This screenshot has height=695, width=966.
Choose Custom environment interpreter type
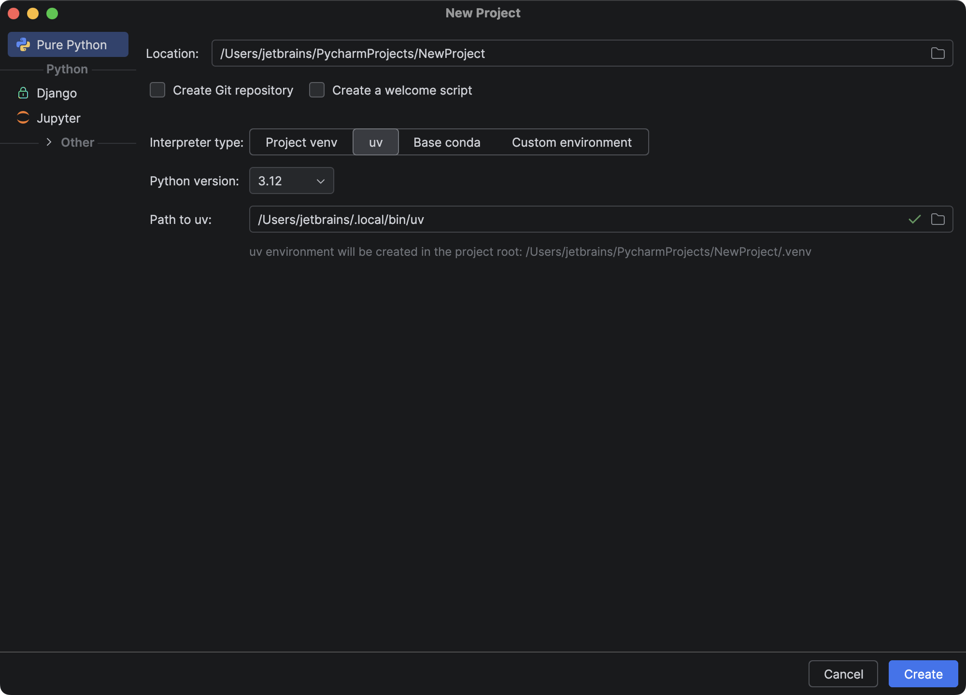(x=572, y=142)
